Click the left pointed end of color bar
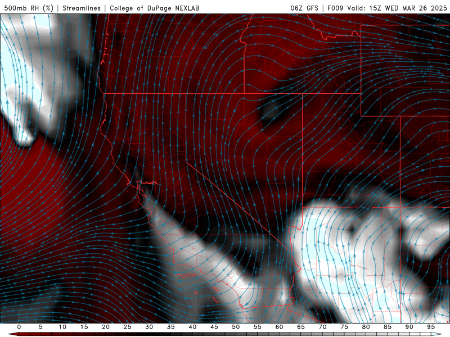 pyautogui.click(x=13, y=334)
